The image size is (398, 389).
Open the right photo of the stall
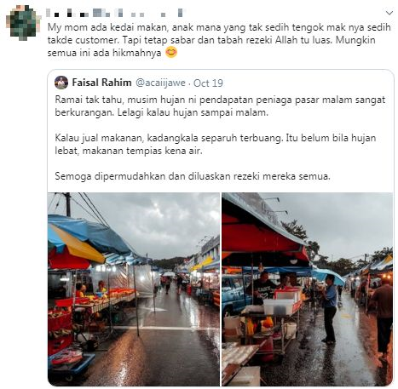pos(308,289)
